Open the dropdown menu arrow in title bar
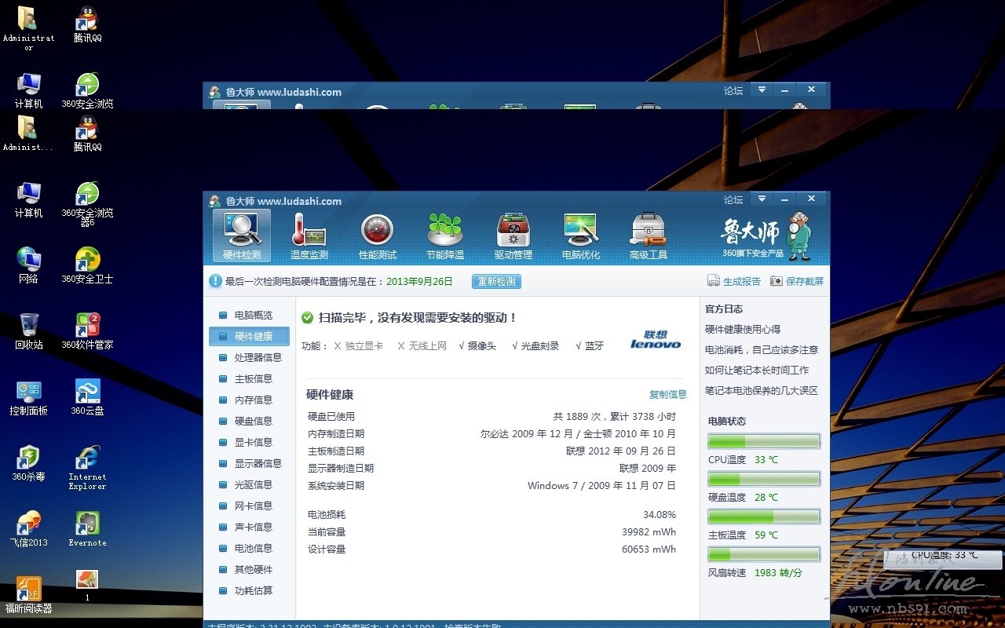Image resolution: width=1005 pixels, height=628 pixels. pyautogui.click(x=762, y=199)
